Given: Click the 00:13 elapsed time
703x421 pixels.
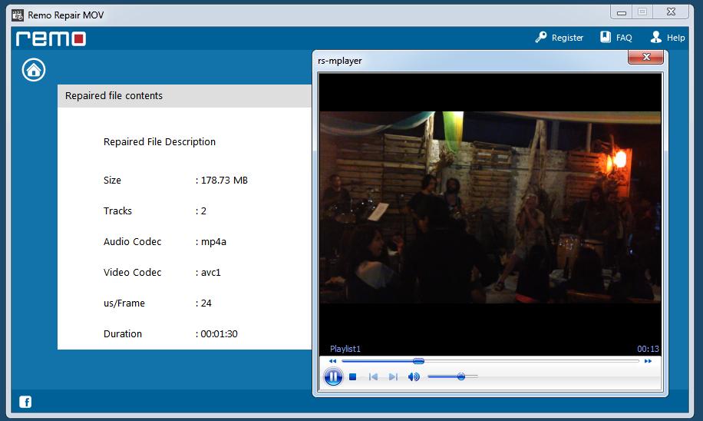Looking at the screenshot, I should point(648,349).
